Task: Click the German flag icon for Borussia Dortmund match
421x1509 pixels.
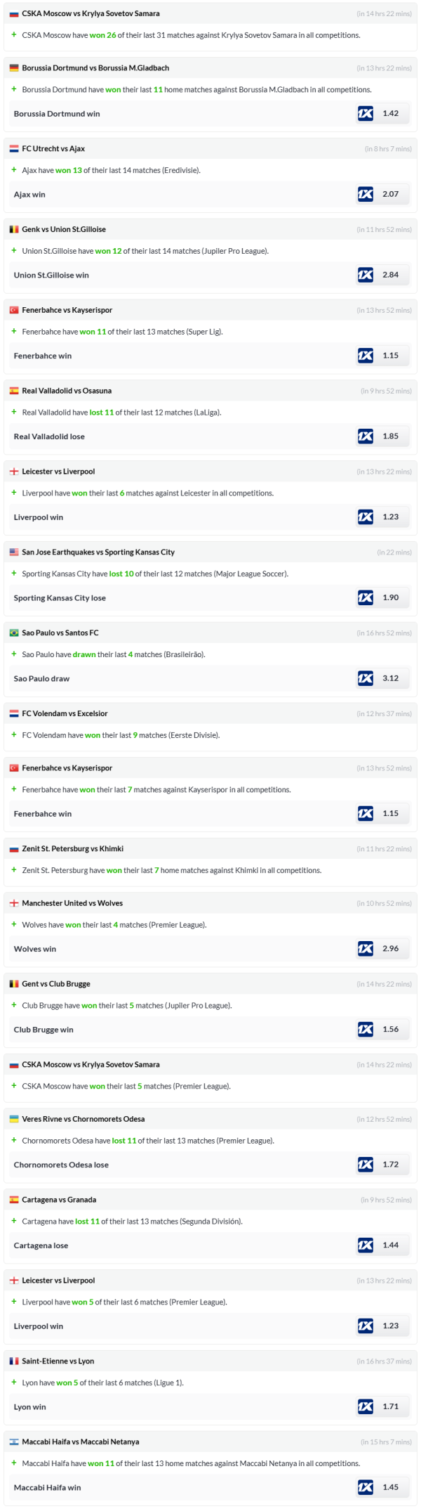Action: click(14, 68)
